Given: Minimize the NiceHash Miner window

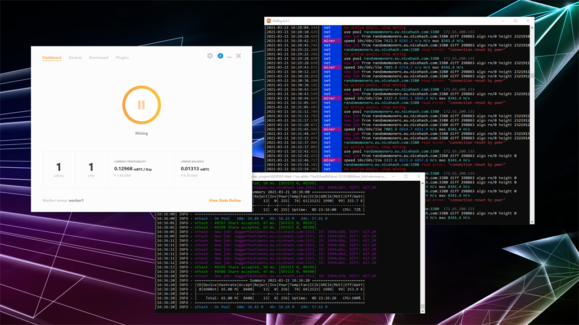Looking at the screenshot, I should click(229, 57).
